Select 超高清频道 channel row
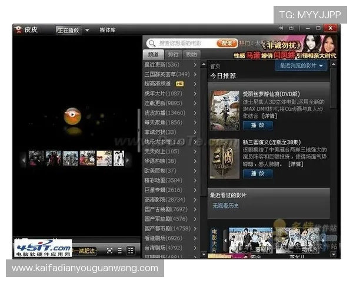The width and height of the screenshot is (353, 283). (171, 84)
